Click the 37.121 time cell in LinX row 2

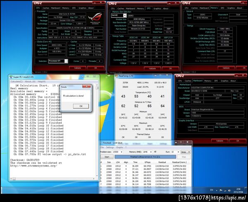[135, 169]
